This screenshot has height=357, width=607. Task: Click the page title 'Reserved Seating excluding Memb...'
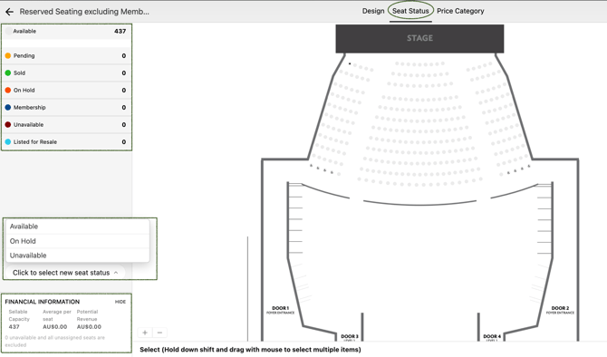coord(84,12)
